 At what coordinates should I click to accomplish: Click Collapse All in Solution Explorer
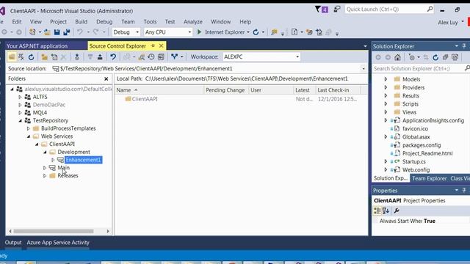click(446, 57)
